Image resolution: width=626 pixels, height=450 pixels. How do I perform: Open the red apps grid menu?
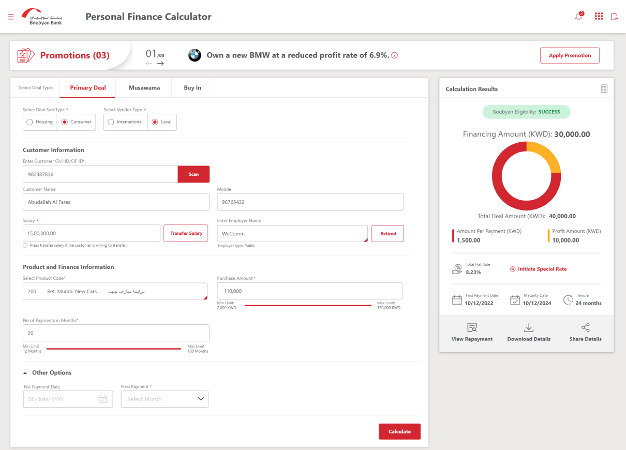(x=599, y=17)
